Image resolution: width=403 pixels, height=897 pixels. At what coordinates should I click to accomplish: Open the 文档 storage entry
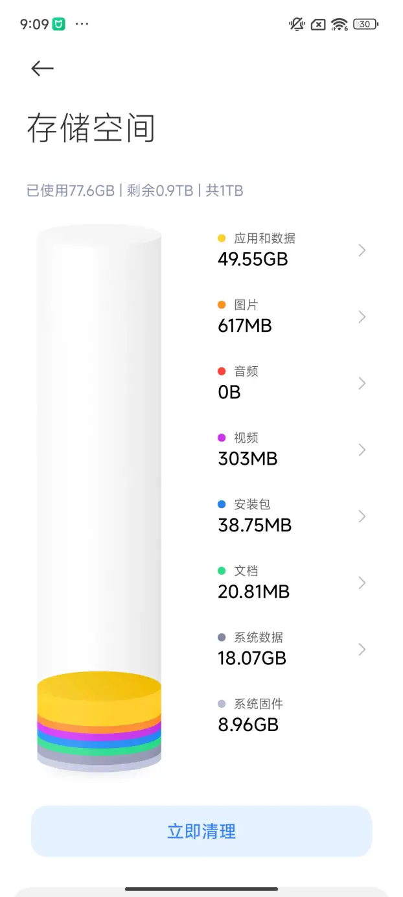click(253, 582)
